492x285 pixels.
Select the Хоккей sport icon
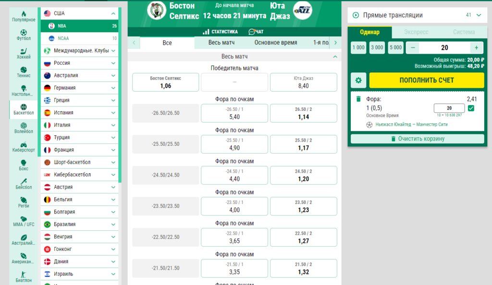(x=24, y=54)
